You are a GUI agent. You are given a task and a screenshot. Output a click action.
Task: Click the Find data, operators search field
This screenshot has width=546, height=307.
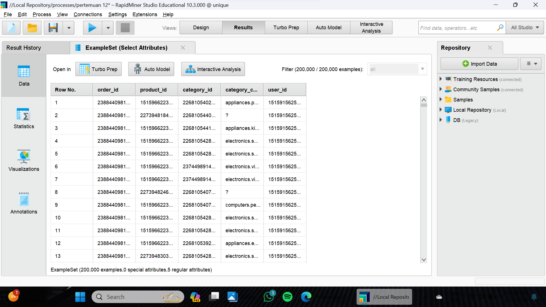(x=457, y=28)
